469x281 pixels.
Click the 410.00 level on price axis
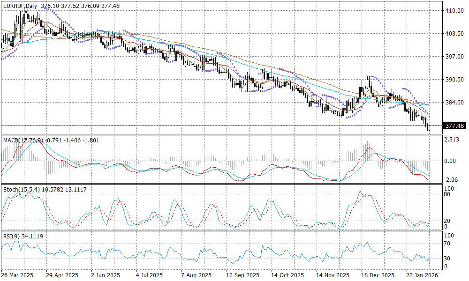(454, 11)
